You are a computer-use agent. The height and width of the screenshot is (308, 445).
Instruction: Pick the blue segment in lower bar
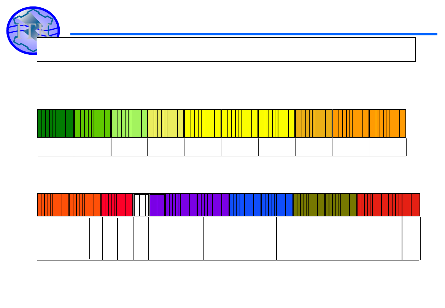click(x=261, y=205)
